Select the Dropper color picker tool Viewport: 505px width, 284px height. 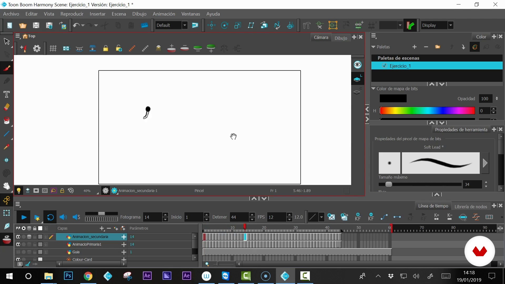point(7,147)
